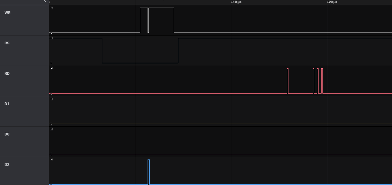Viewport: 392px width, 185px height.
Task: Select the D2 channel label
Action: [7, 165]
